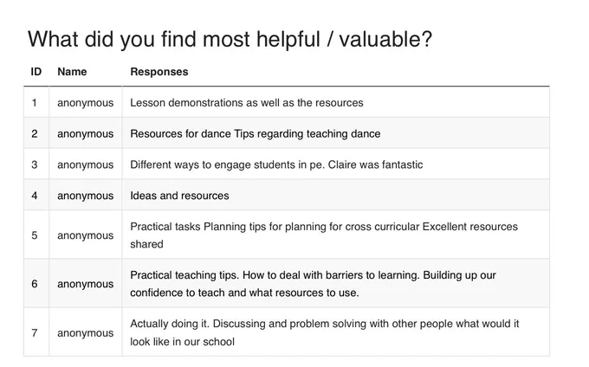This screenshot has height=367, width=589.
Task: Select the question title about helpful / valuable
Action: pos(230,40)
